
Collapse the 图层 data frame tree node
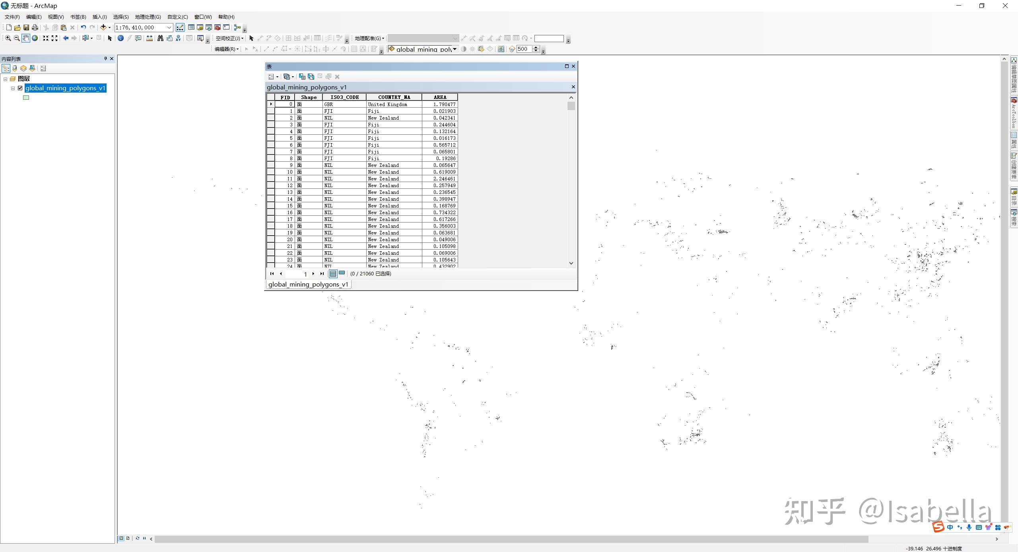click(6, 79)
